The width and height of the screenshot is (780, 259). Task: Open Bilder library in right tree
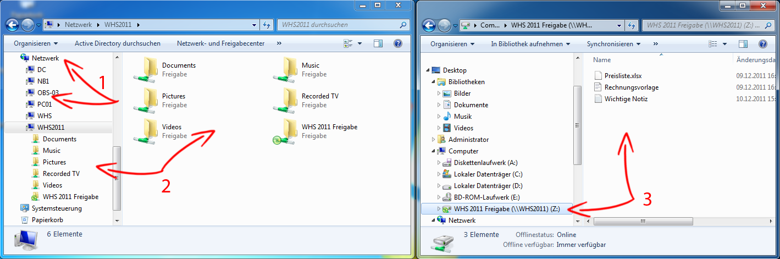point(457,93)
